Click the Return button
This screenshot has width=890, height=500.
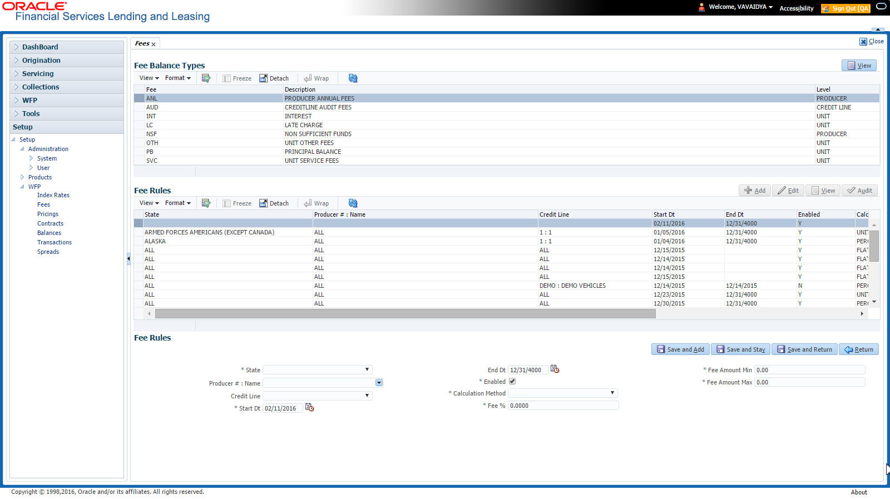859,349
